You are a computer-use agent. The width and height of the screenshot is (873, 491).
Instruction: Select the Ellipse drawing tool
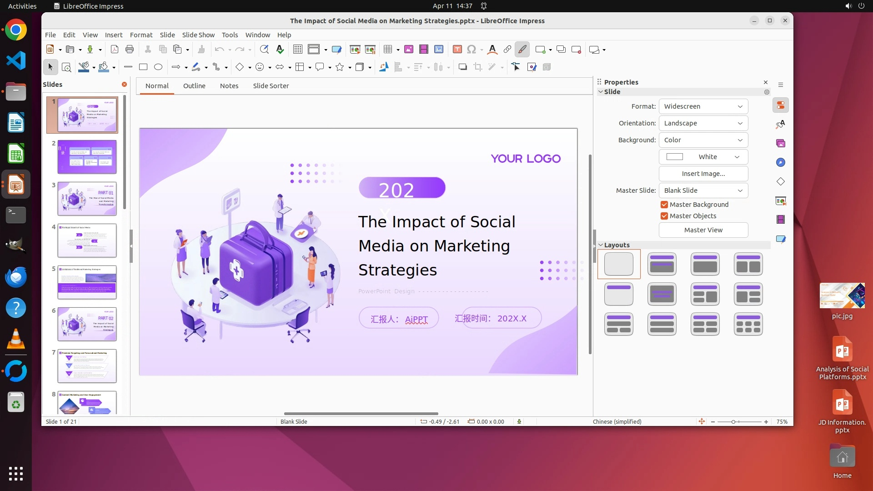158,67
